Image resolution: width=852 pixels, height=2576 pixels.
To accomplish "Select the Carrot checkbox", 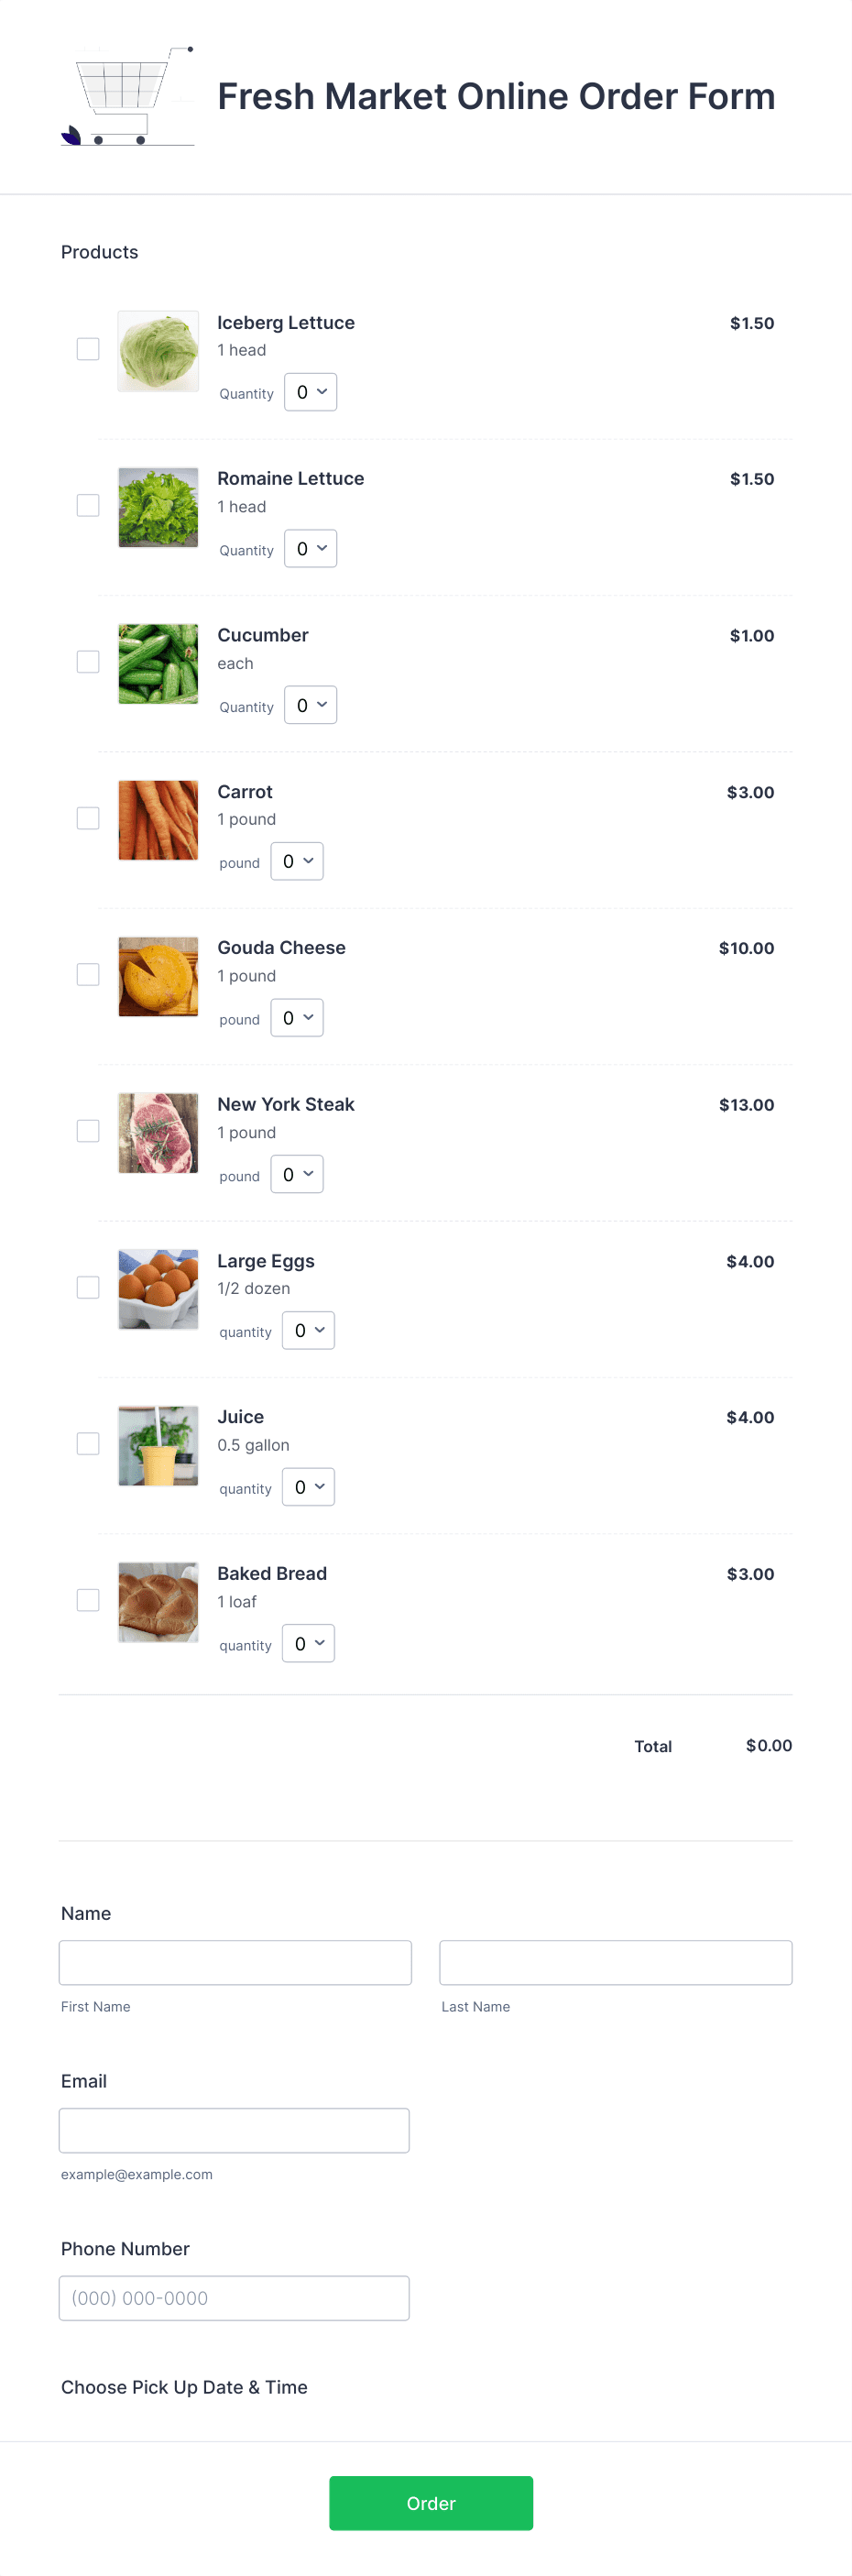I will point(88,818).
